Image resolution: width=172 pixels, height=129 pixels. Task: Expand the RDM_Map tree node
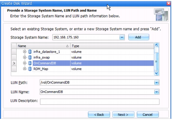coord(24,69)
